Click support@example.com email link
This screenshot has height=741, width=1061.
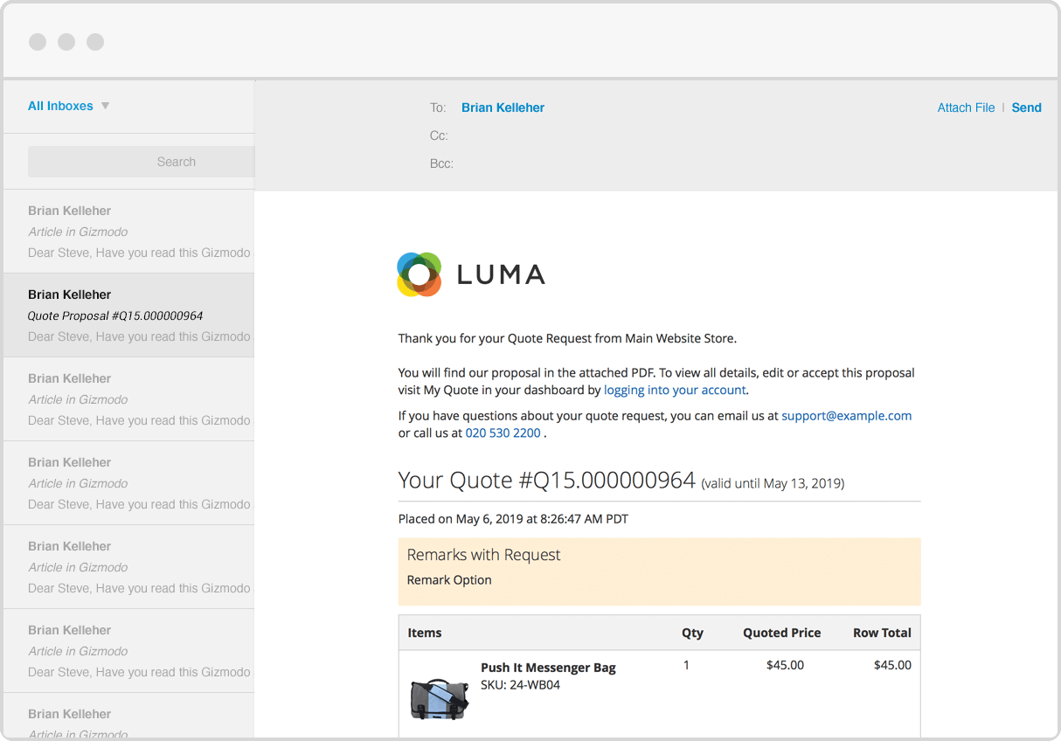[x=846, y=416]
